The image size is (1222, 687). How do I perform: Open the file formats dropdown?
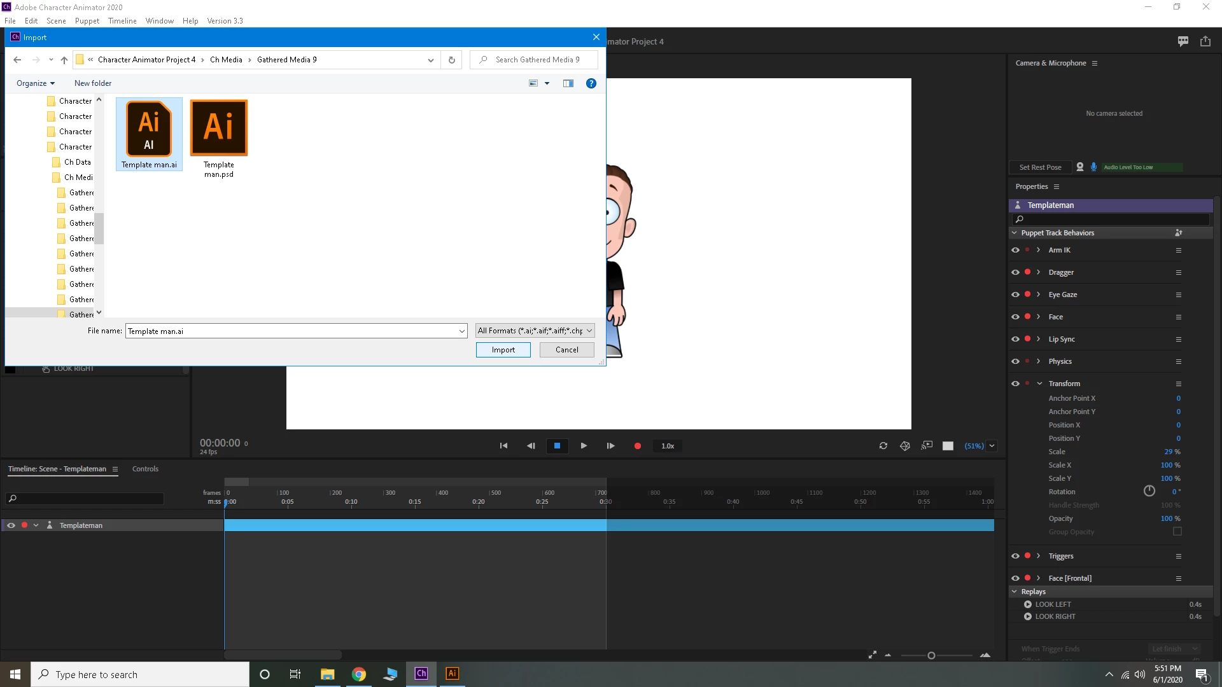tap(535, 331)
